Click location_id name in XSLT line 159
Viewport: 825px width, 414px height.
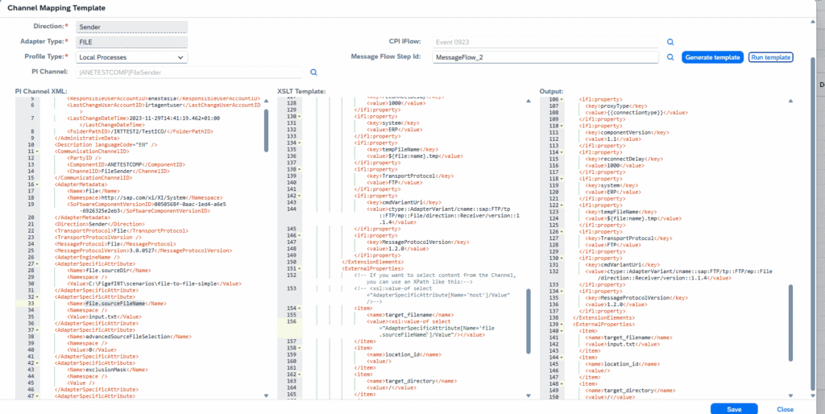(x=403, y=354)
